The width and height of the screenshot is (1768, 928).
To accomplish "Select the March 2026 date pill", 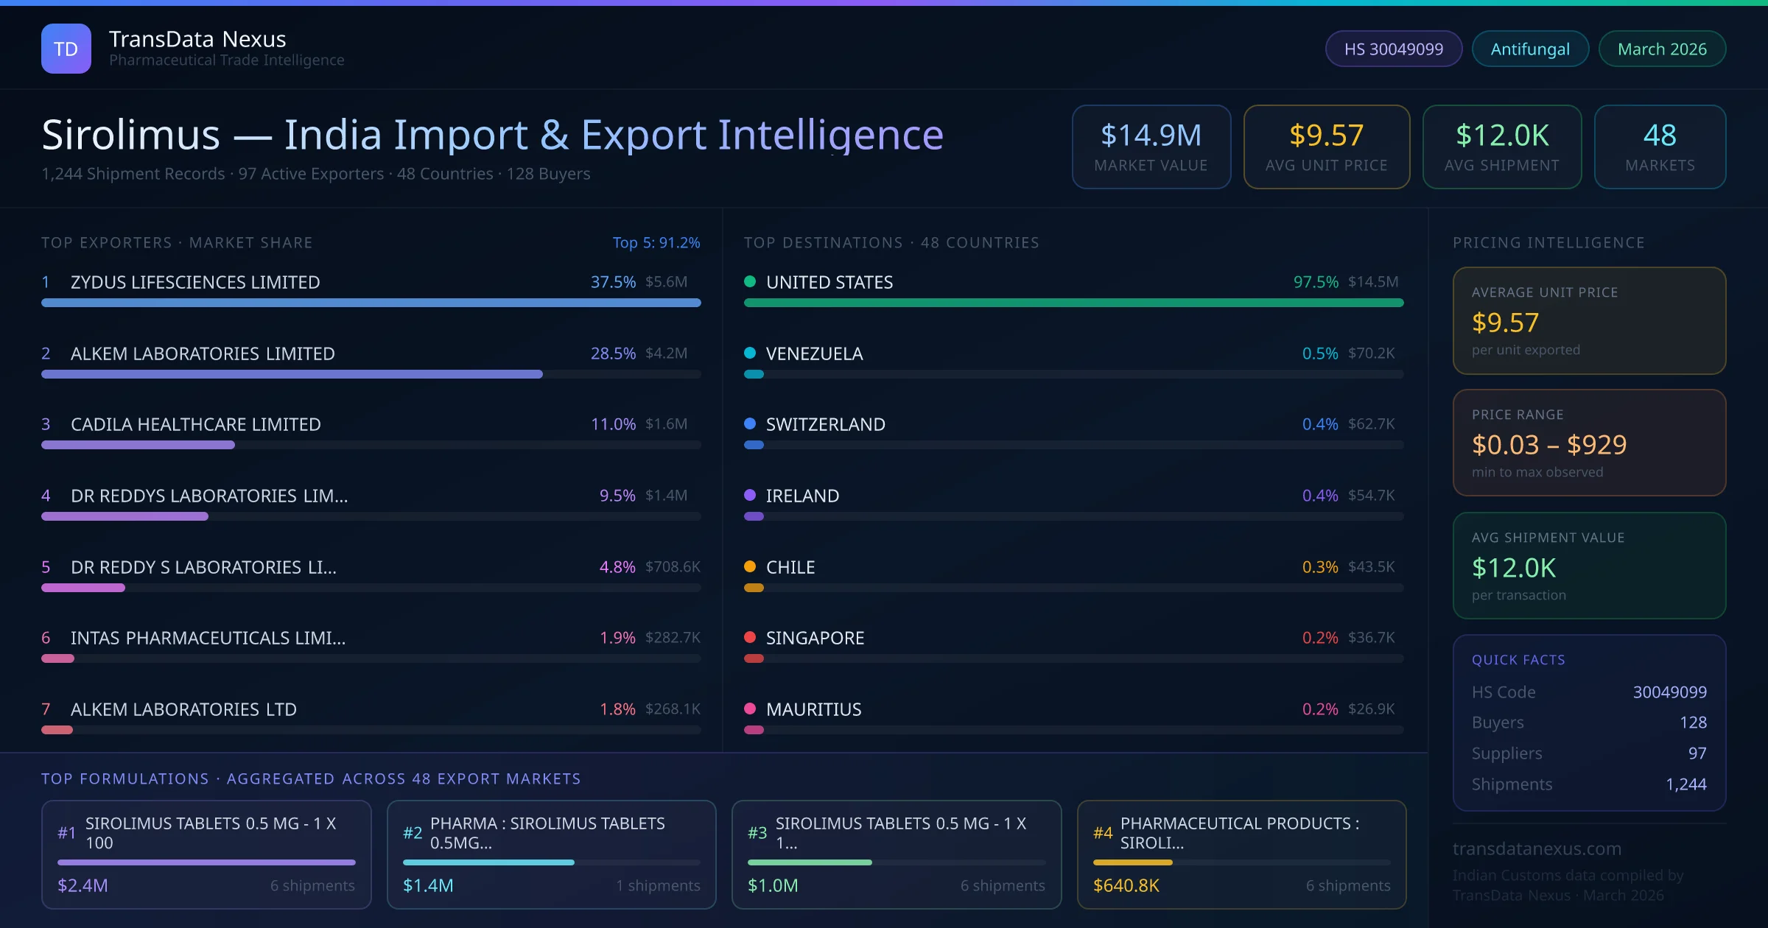I will 1661,49.
